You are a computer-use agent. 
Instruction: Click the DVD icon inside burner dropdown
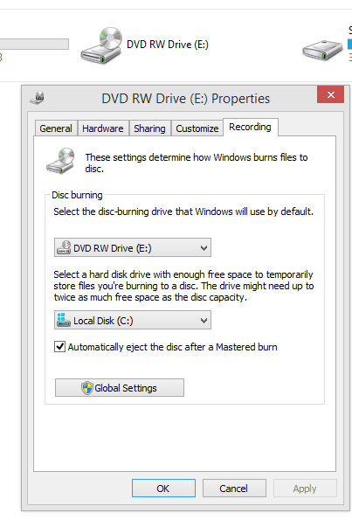coord(64,247)
